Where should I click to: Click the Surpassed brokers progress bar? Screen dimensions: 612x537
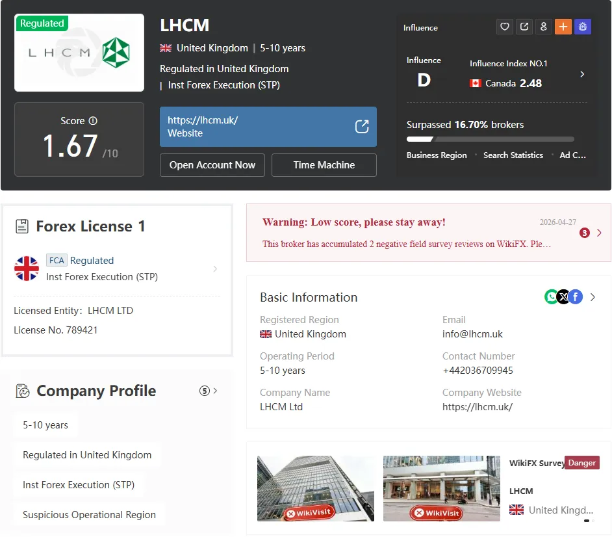coord(491,139)
